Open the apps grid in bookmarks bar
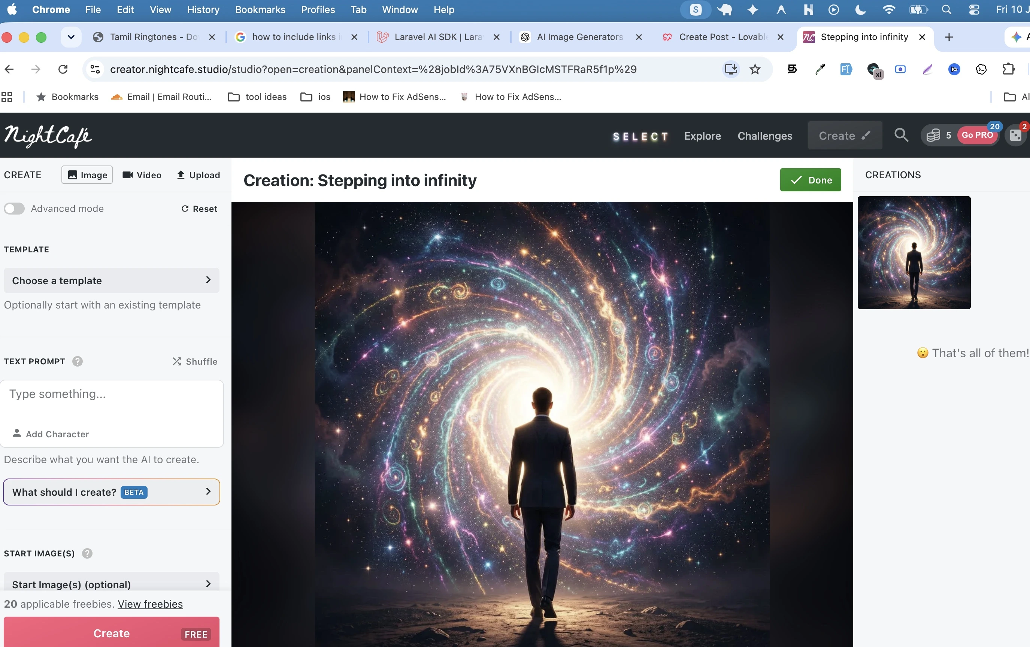 pos(6,97)
